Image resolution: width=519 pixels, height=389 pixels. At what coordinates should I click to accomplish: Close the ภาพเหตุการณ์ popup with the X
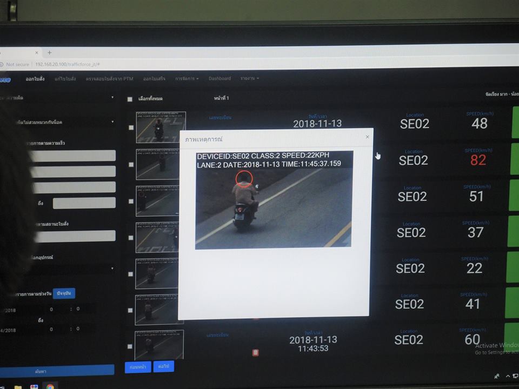367,137
